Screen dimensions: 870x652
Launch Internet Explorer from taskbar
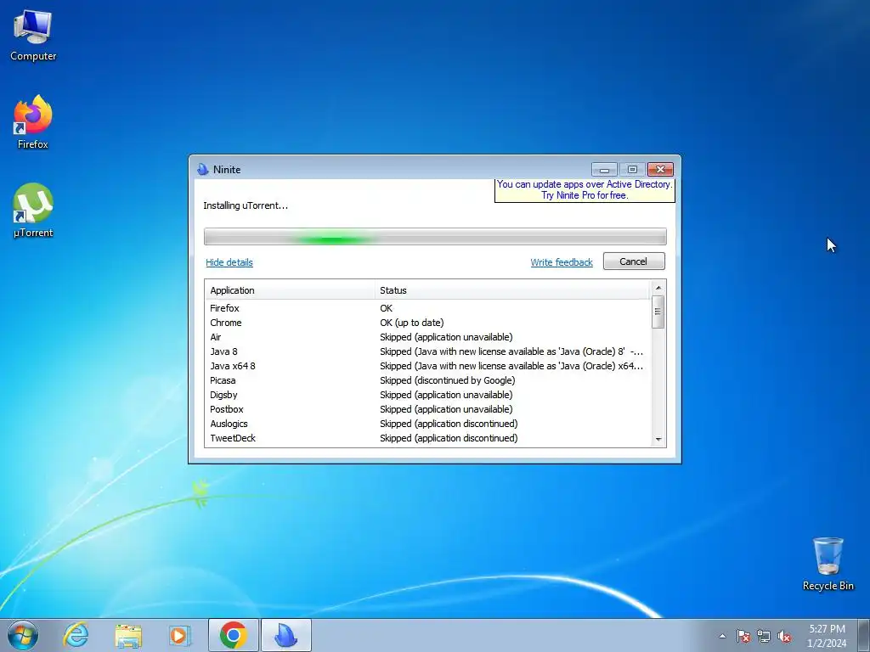tap(76, 635)
